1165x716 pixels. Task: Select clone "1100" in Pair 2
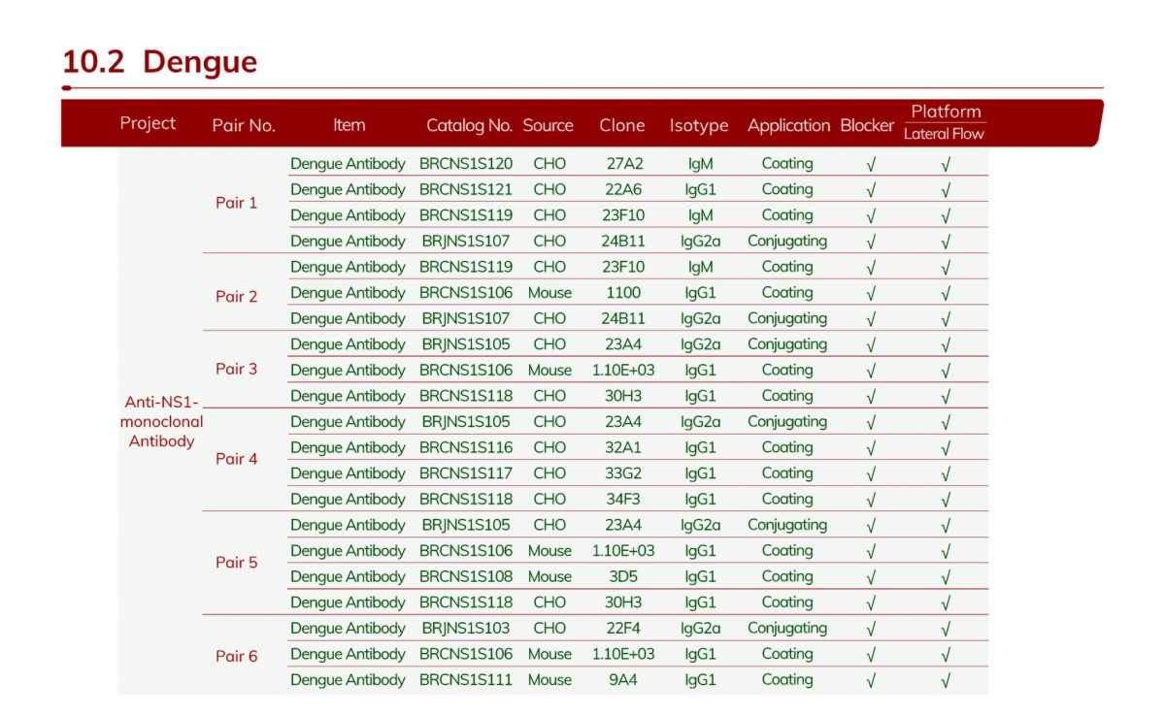tap(621, 292)
